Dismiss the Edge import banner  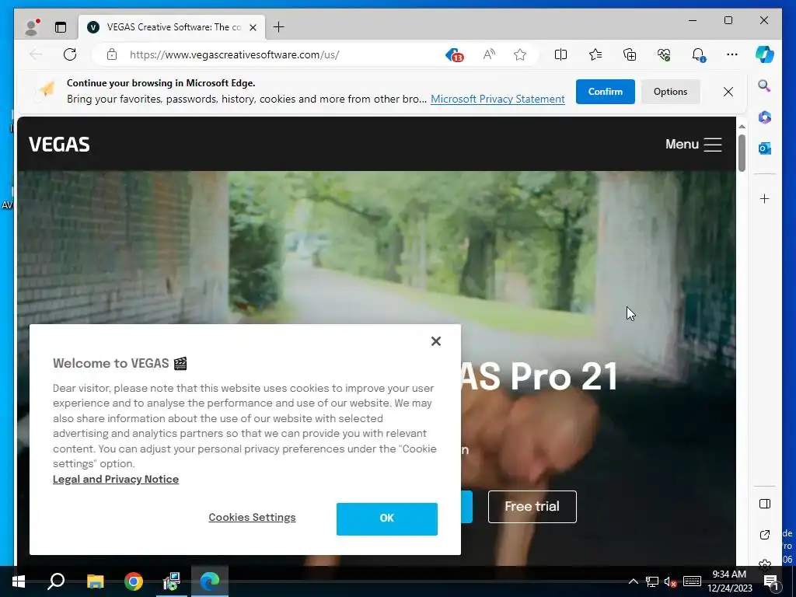coord(728,92)
